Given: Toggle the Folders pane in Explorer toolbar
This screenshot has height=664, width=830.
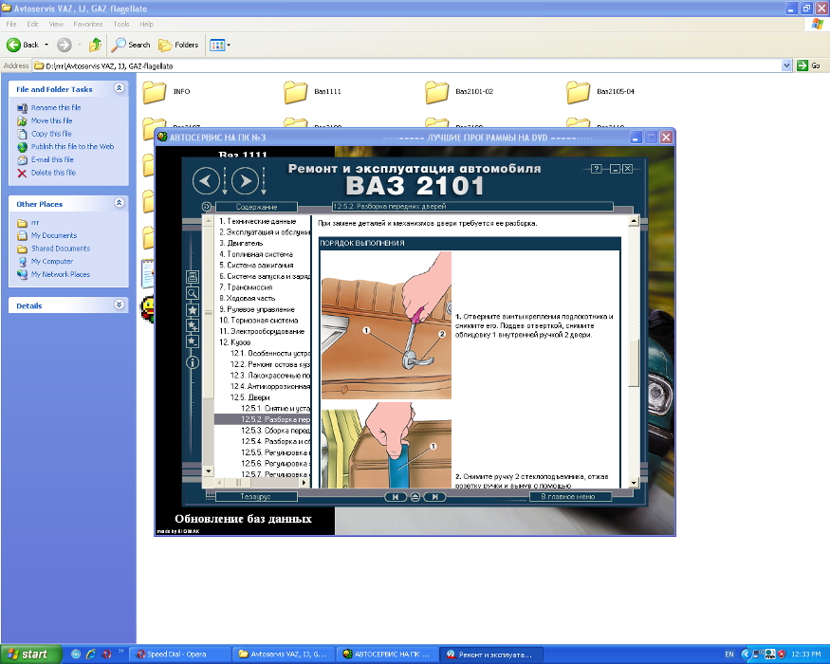Looking at the screenshot, I should 179,45.
